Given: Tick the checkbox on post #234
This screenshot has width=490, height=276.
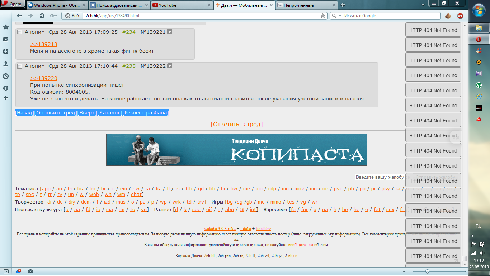Looking at the screenshot, I should pos(20,32).
